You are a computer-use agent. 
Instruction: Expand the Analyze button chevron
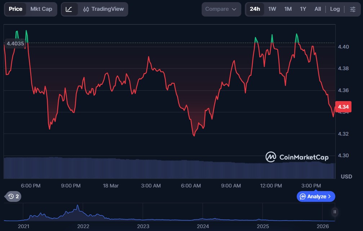tap(330, 196)
